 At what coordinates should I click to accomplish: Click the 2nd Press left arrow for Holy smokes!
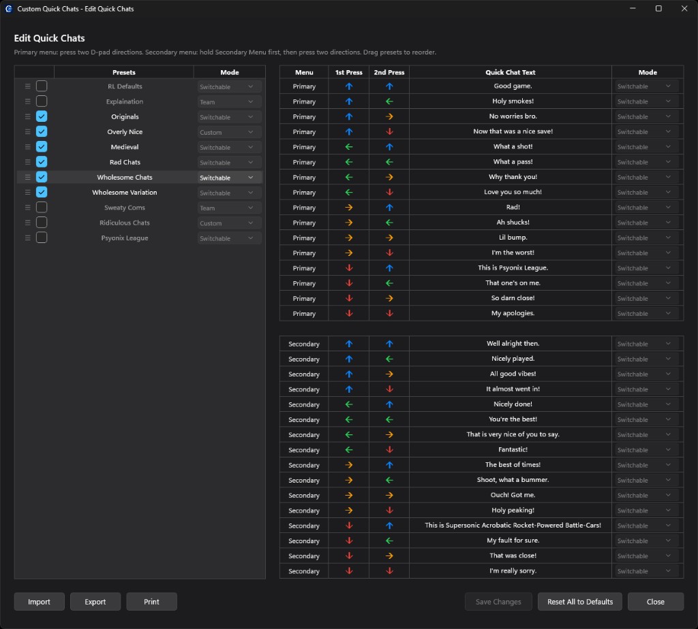tap(389, 101)
